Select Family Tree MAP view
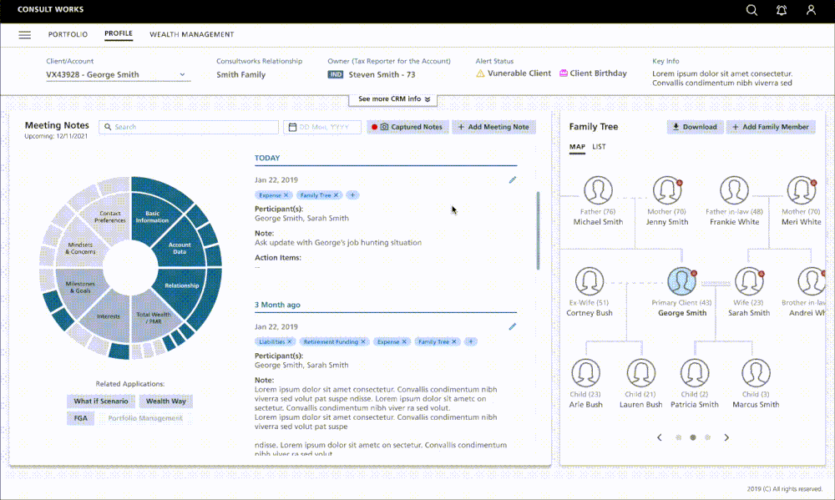835x500 pixels. coord(577,146)
